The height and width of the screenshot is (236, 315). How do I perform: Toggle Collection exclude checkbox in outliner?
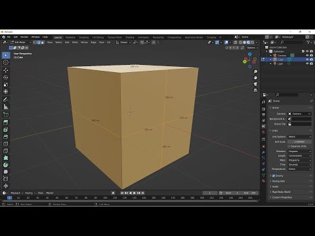point(303,51)
